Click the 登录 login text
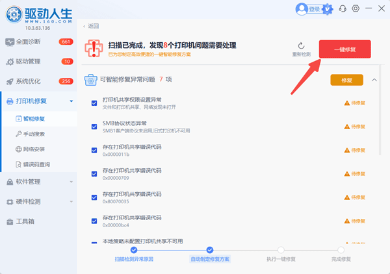 click(x=315, y=10)
